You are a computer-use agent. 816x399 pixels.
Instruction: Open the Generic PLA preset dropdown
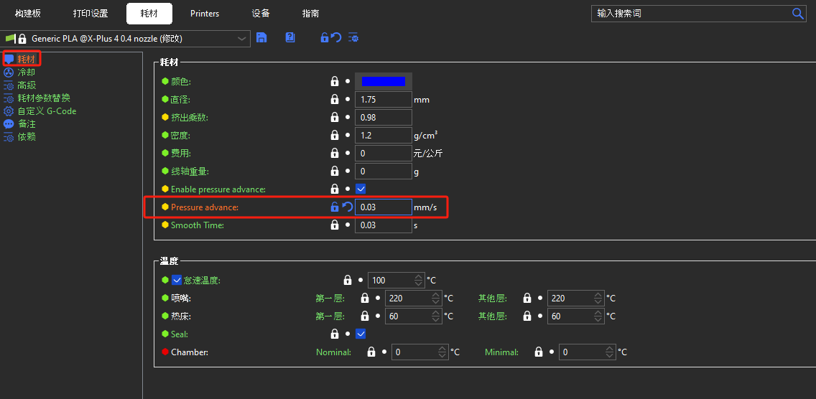pyautogui.click(x=241, y=39)
